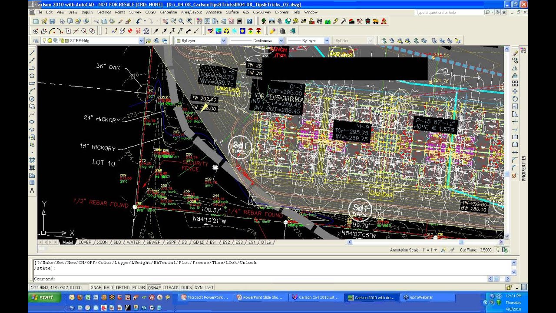Select the Circle tool in the Draw toolbar
Image resolution: width=556 pixels, height=313 pixels.
32,99
